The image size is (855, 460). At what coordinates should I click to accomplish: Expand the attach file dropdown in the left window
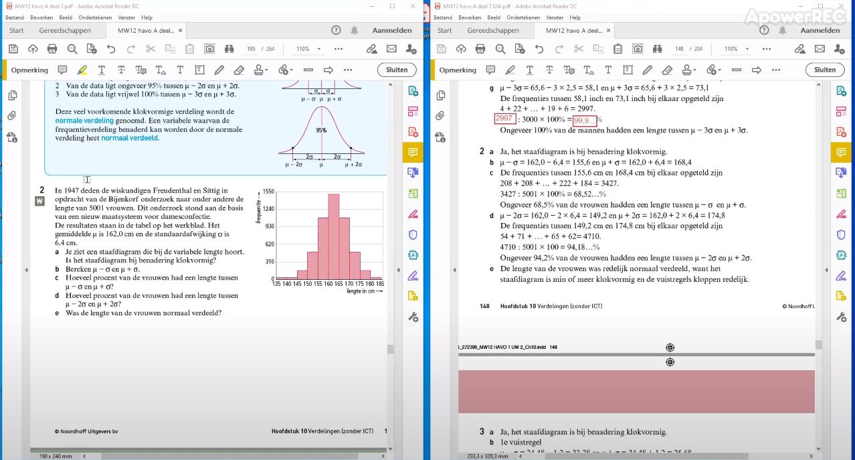coord(291,70)
